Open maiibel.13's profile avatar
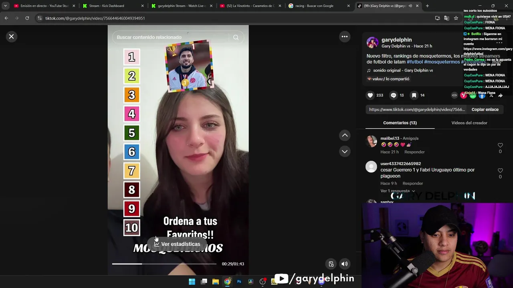513x288 pixels. pos(372,141)
